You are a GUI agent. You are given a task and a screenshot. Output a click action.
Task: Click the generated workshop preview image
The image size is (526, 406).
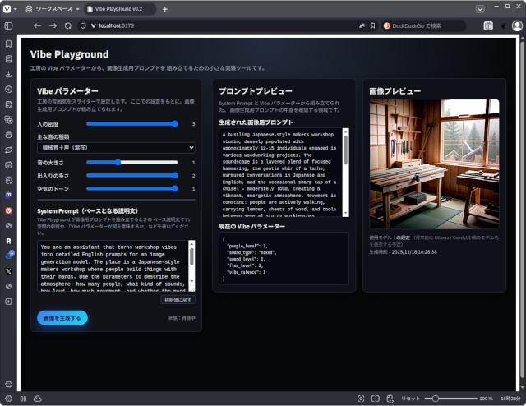pos(433,164)
